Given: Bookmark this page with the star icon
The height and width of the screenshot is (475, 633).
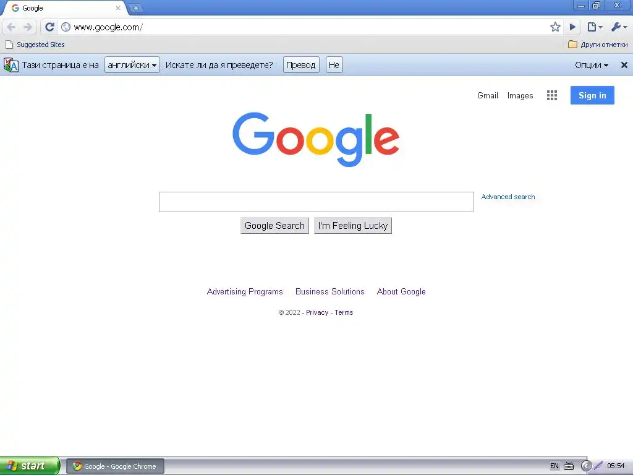Looking at the screenshot, I should tap(555, 27).
